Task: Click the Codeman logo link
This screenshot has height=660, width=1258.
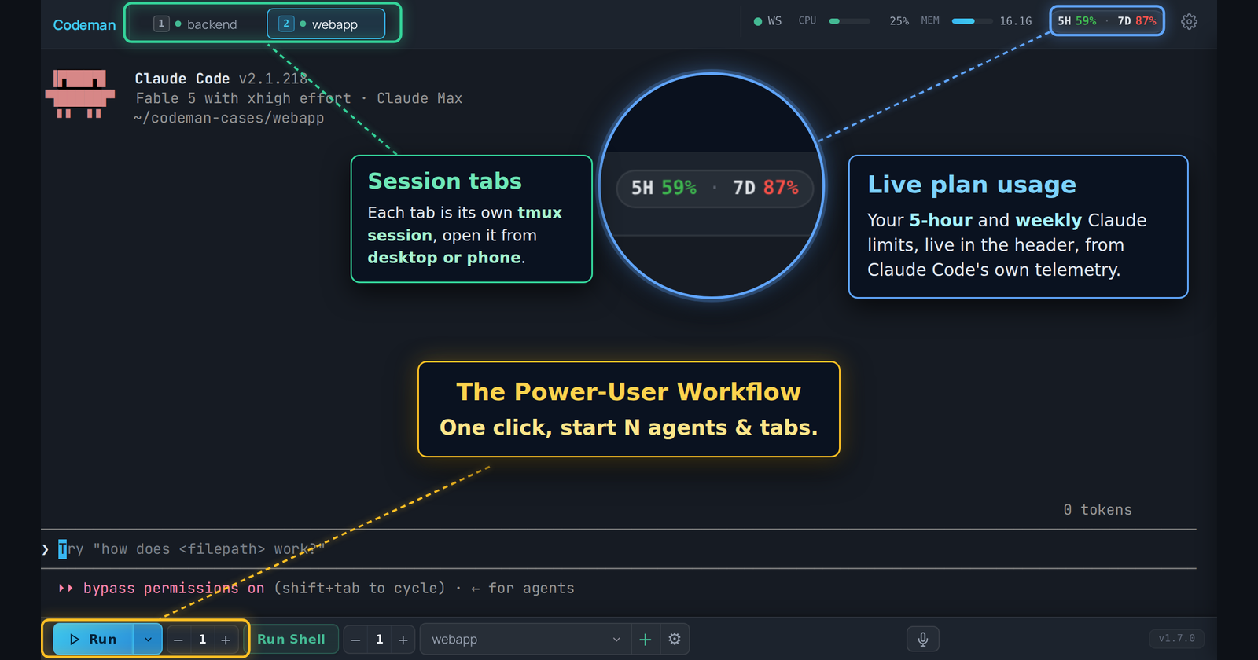Action: point(84,25)
